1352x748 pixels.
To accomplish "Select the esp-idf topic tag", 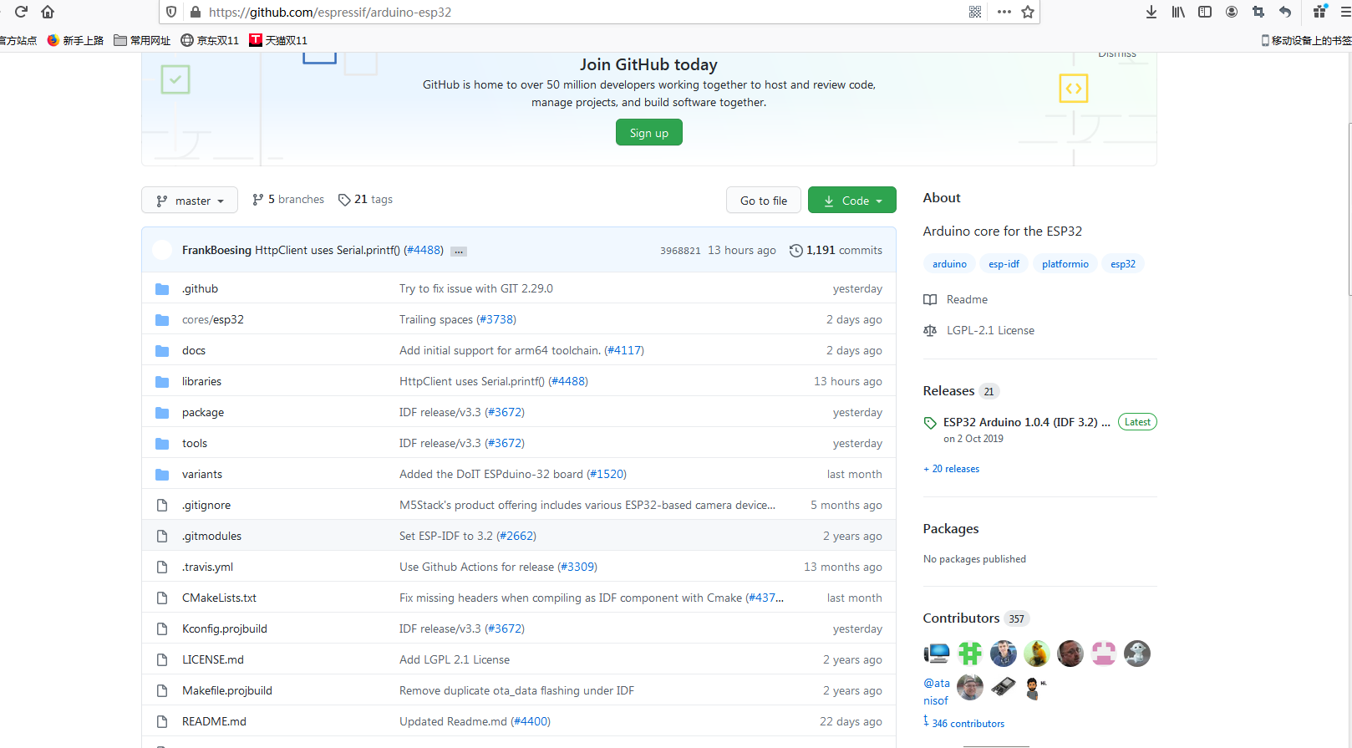I will coord(1004,264).
